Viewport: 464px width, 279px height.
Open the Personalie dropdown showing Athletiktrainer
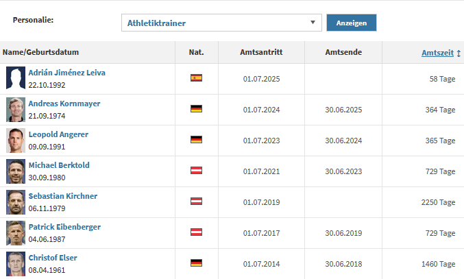coord(221,23)
